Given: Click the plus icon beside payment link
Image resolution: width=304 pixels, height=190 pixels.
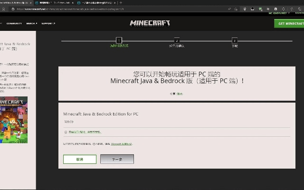Looking at the screenshot, I should (66, 132).
